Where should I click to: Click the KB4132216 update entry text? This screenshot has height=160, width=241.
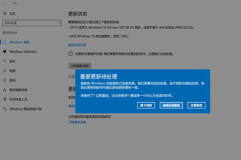(x=131, y=28)
